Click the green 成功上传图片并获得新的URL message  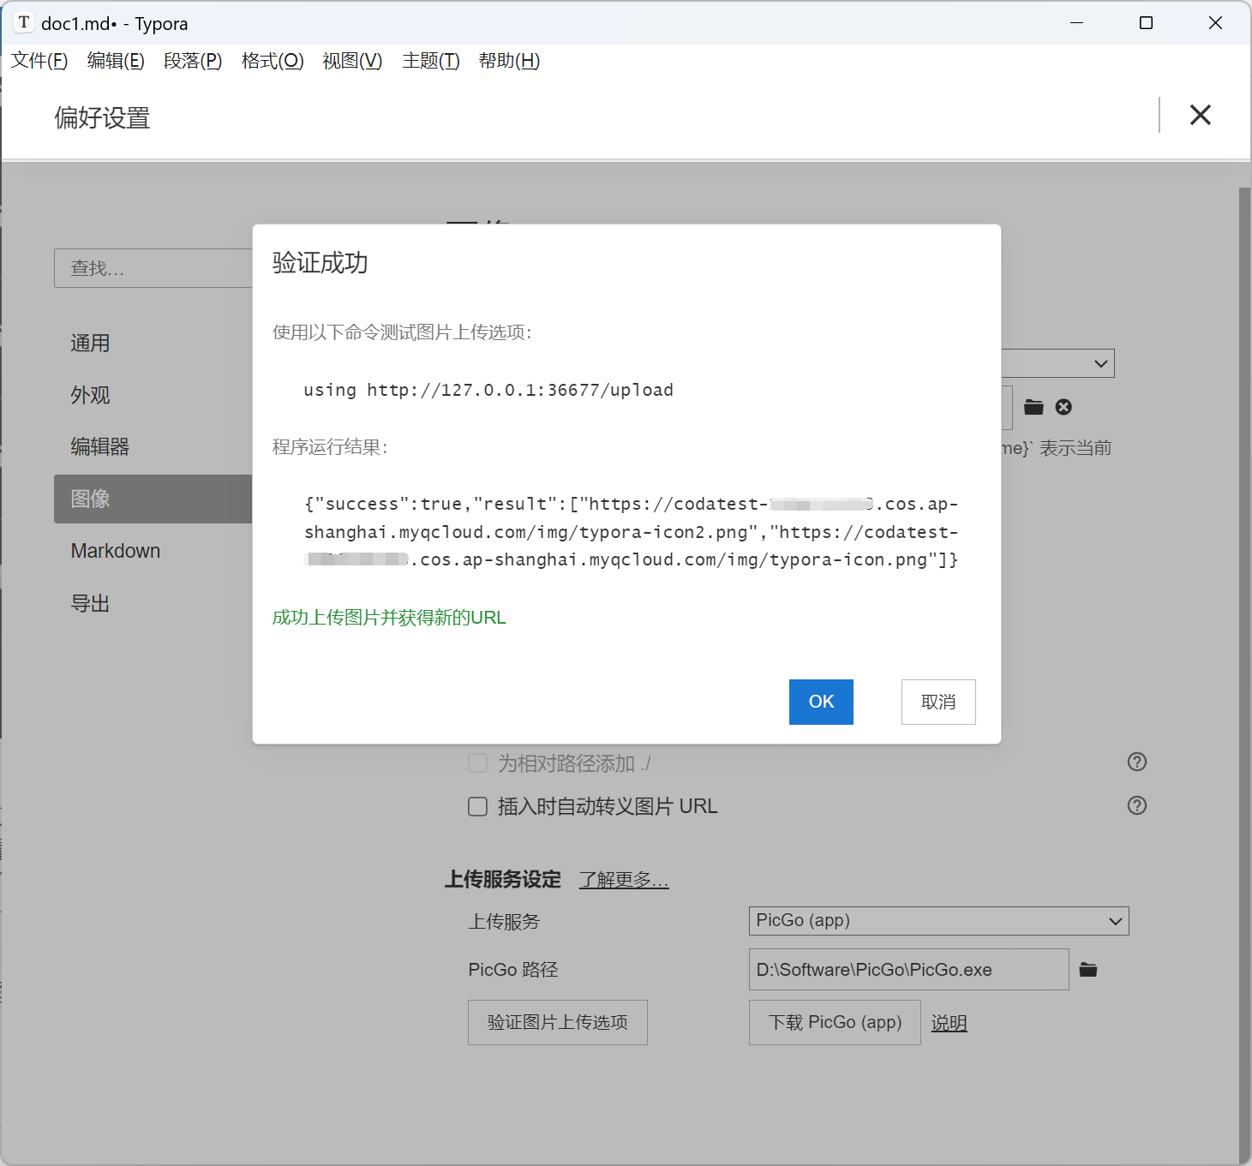point(389,618)
